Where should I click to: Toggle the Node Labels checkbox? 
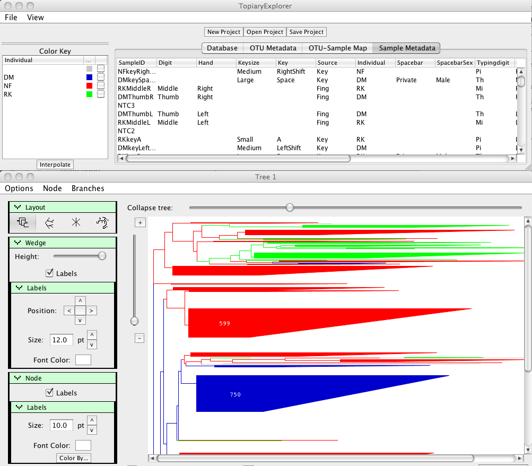49,392
